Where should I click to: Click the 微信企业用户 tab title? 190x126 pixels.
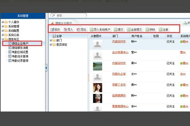[x=64, y=23]
